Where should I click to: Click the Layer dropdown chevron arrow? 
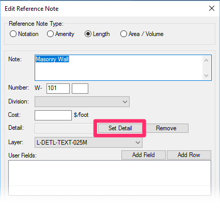(138, 143)
